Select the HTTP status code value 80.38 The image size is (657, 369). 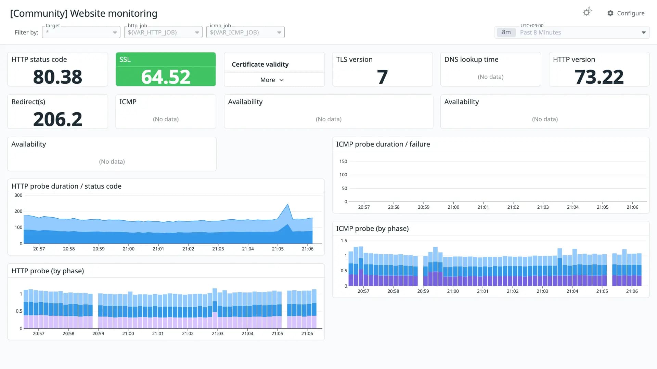point(57,77)
